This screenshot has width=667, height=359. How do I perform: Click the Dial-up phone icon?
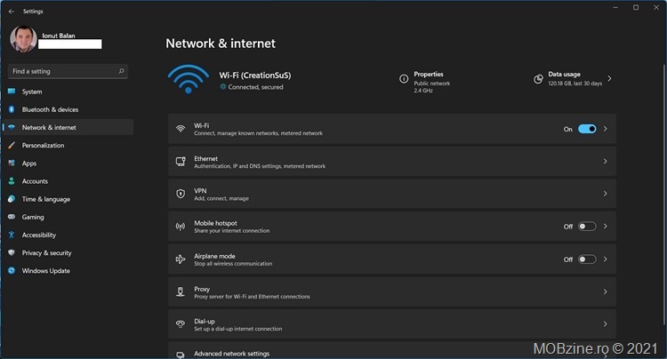181,324
